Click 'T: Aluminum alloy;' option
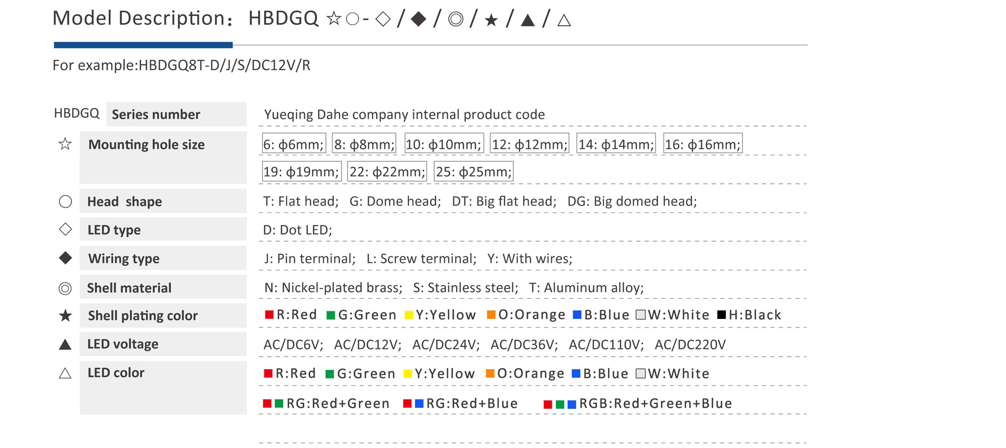The width and height of the screenshot is (1006, 448). pyautogui.click(x=586, y=288)
